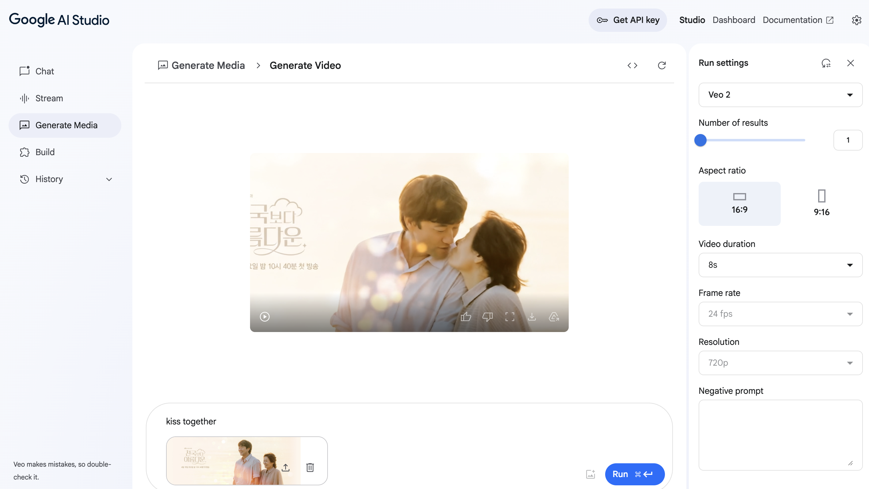Select the 16:9 aspect ratio
The image size is (869, 489).
pos(739,203)
